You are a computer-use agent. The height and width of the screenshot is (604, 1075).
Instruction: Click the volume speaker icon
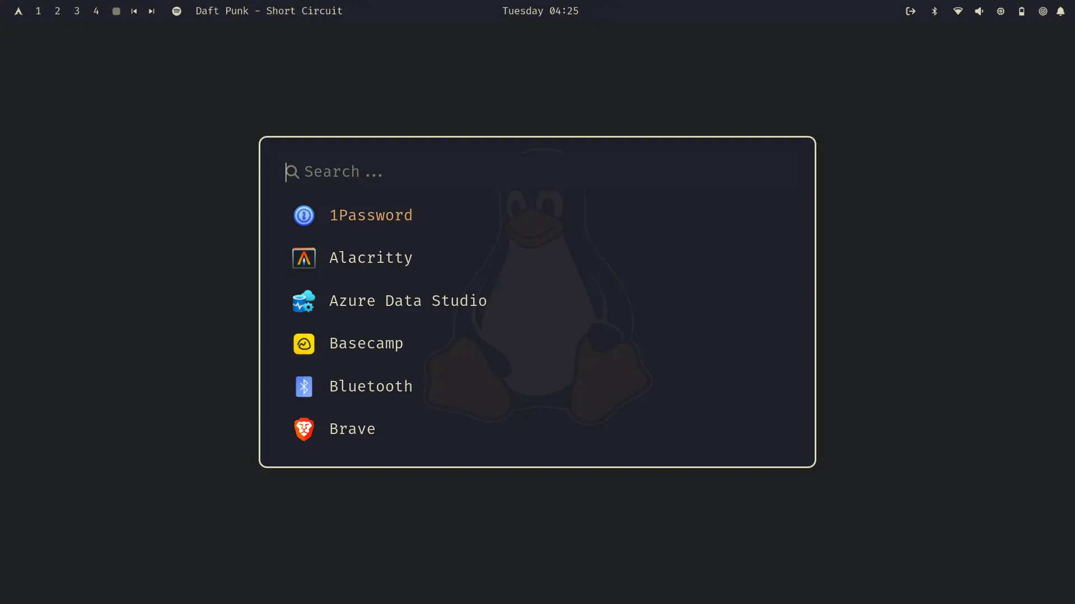(979, 11)
